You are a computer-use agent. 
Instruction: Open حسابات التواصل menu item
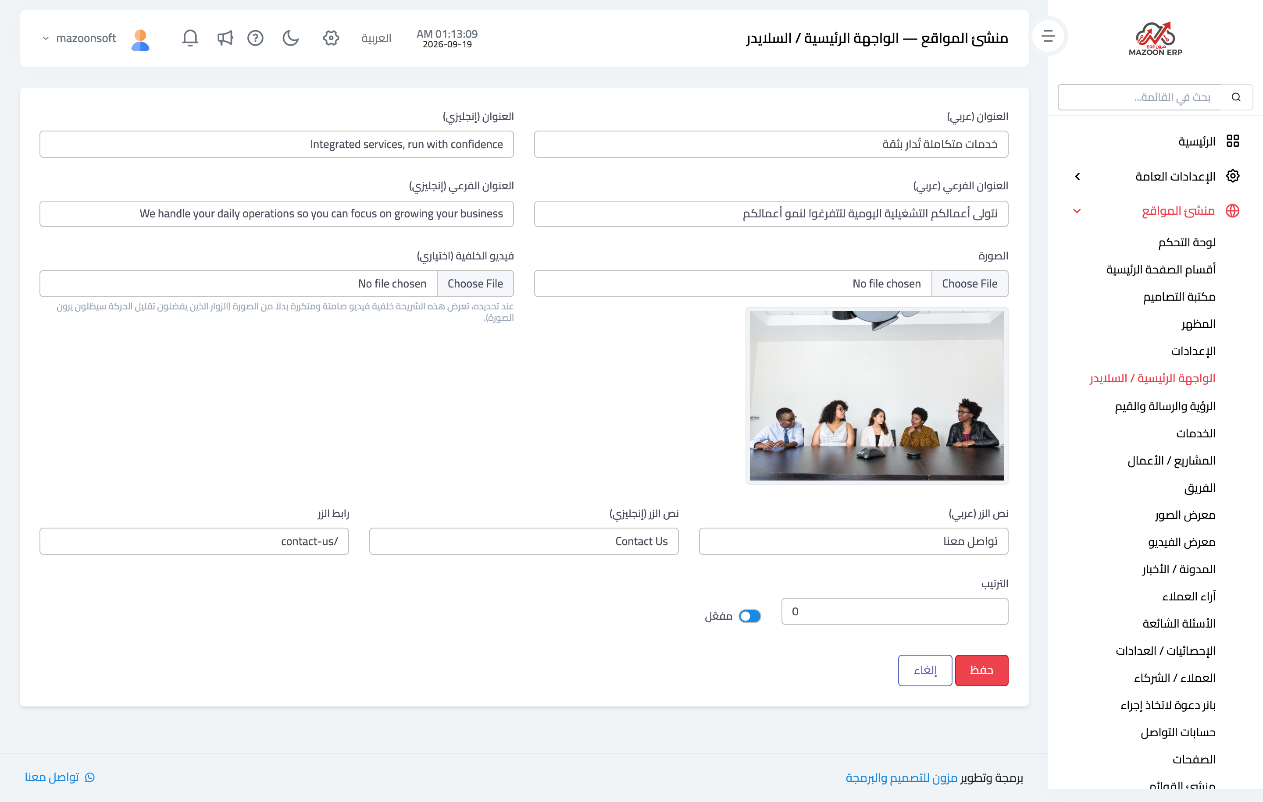(x=1178, y=733)
